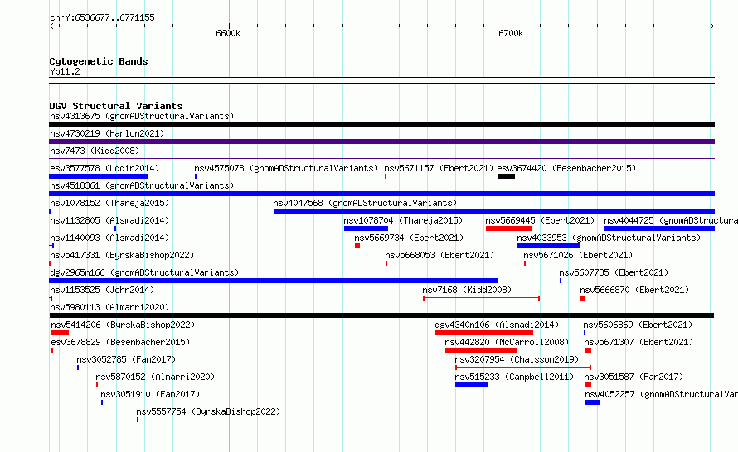Click nsv3207954 (Chaisson2019) label

click(x=517, y=359)
